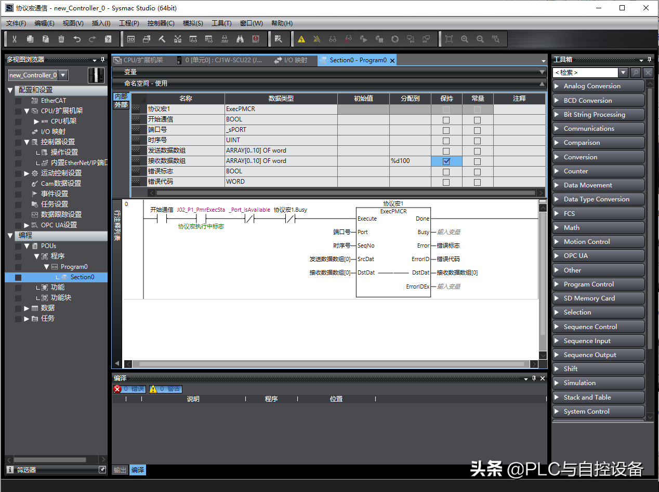Click the Undo arrow in toolbar
Screen dimensions: 659x492
tap(77, 39)
